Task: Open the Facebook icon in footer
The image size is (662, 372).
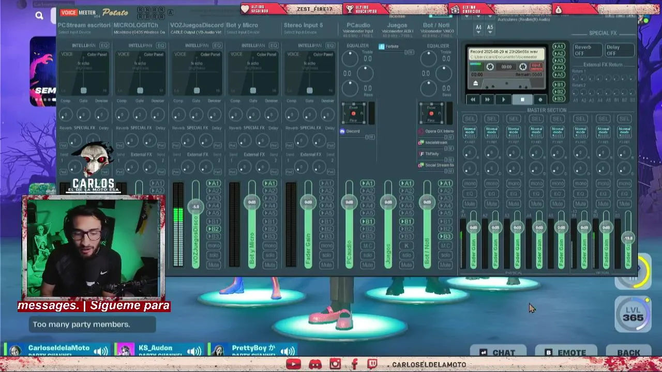Action: [x=354, y=364]
